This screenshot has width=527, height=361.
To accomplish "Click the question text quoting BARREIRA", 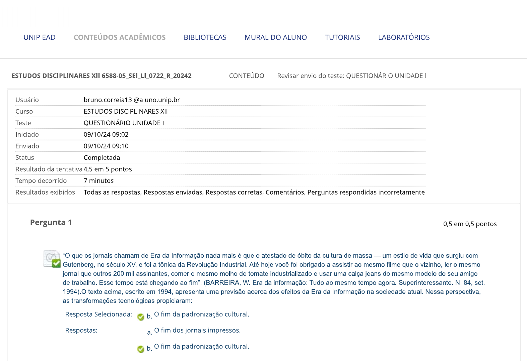I will [273, 278].
